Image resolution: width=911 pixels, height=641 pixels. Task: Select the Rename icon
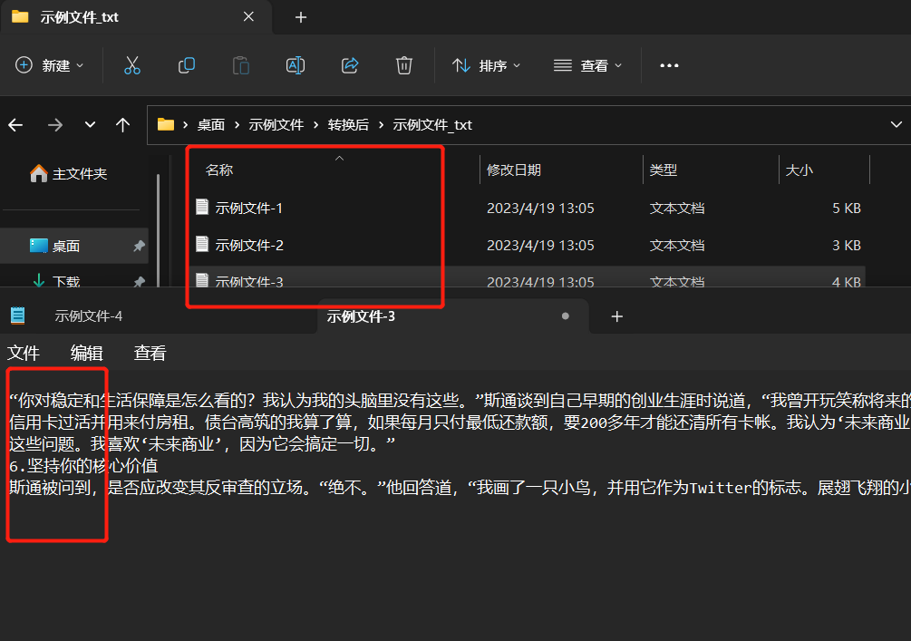295,64
